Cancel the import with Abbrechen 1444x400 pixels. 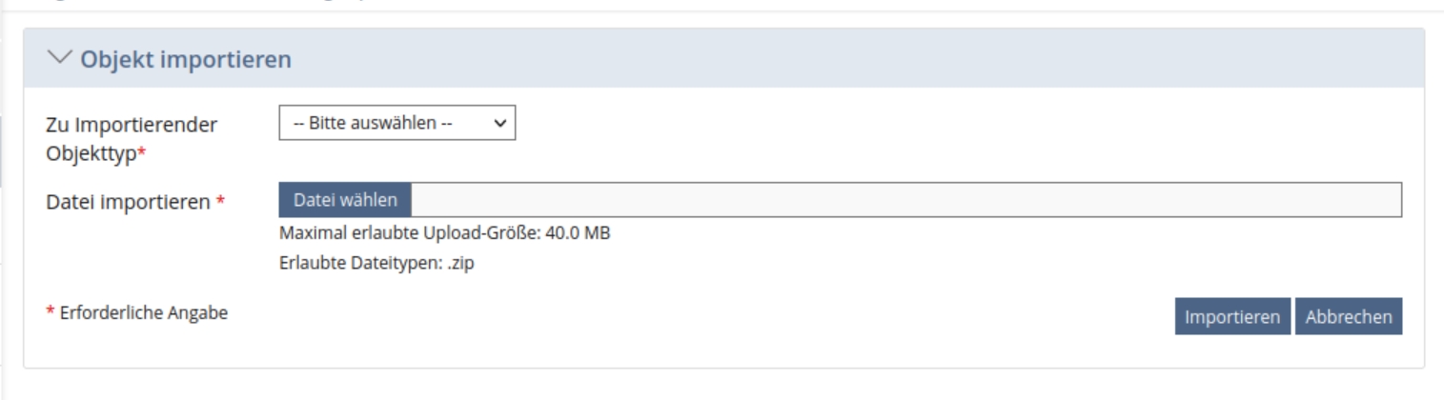(x=1349, y=317)
